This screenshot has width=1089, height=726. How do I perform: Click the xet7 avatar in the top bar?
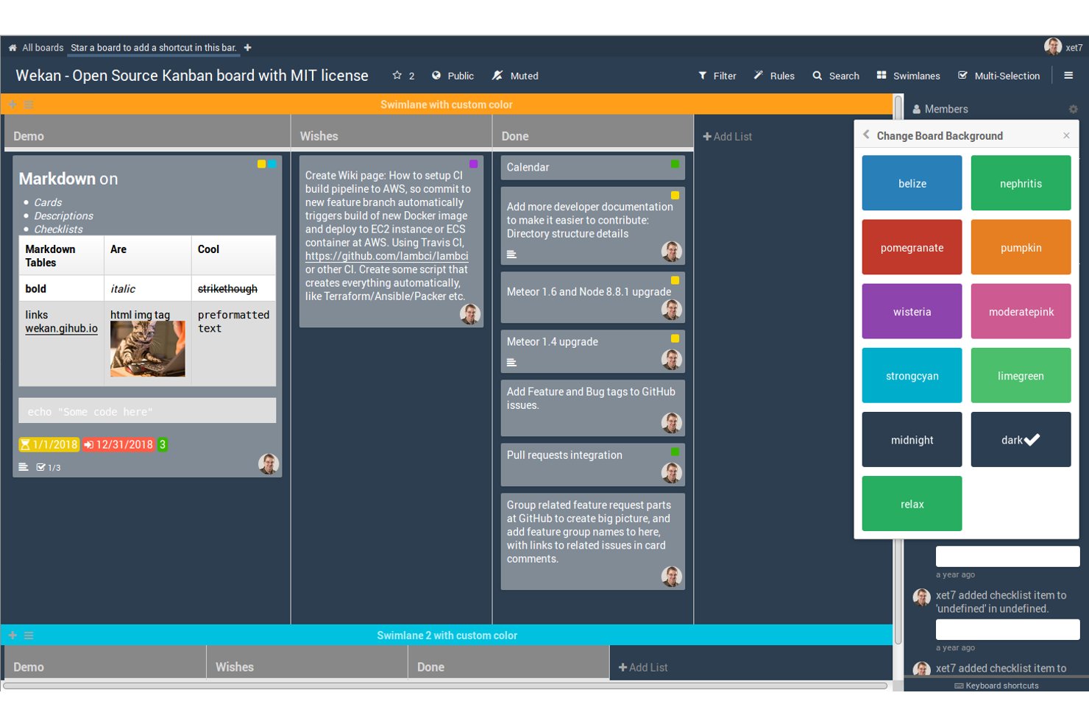pyautogui.click(x=1053, y=46)
